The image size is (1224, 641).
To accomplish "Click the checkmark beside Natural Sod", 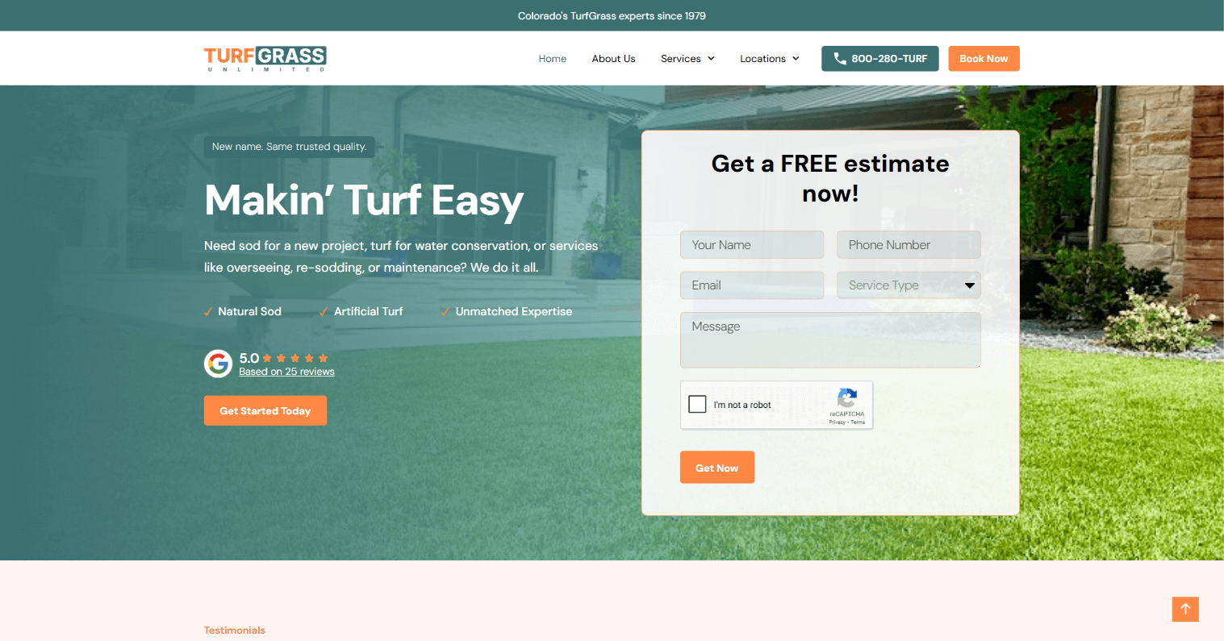I will (x=208, y=310).
